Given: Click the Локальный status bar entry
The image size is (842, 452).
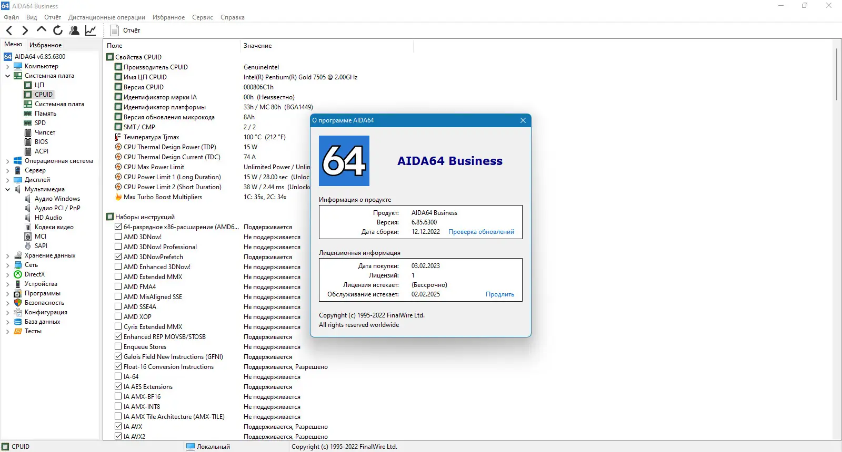Looking at the screenshot, I should [x=208, y=447].
